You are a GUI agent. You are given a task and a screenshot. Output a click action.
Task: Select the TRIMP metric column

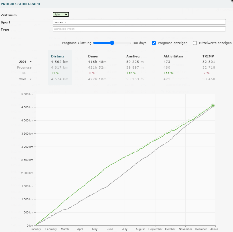pos(208,56)
